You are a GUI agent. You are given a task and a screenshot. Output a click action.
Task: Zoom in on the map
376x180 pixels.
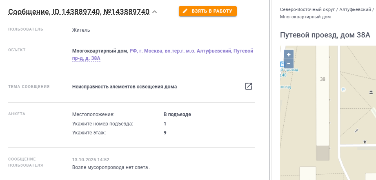coord(289,55)
